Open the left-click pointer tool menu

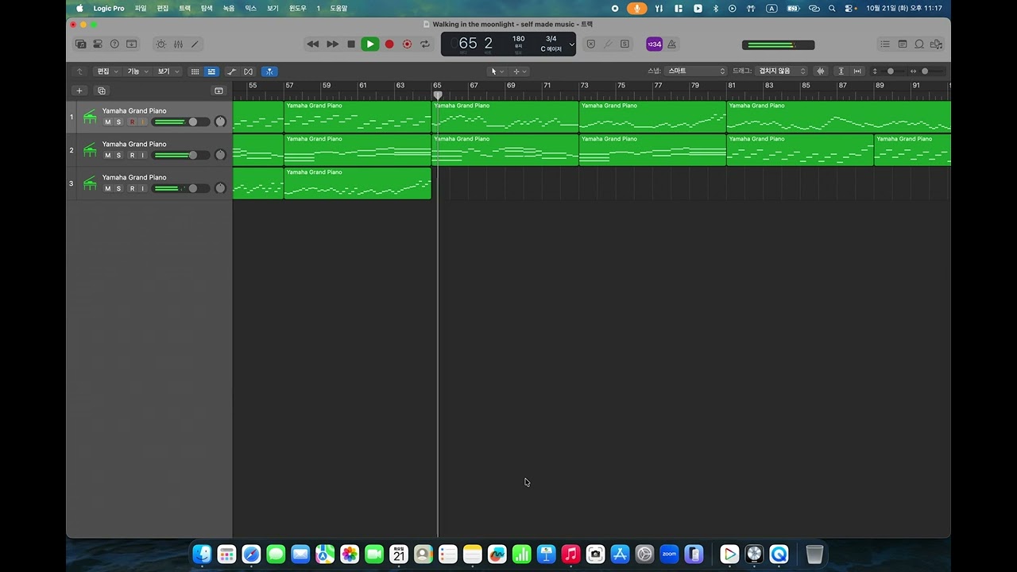tap(497, 71)
